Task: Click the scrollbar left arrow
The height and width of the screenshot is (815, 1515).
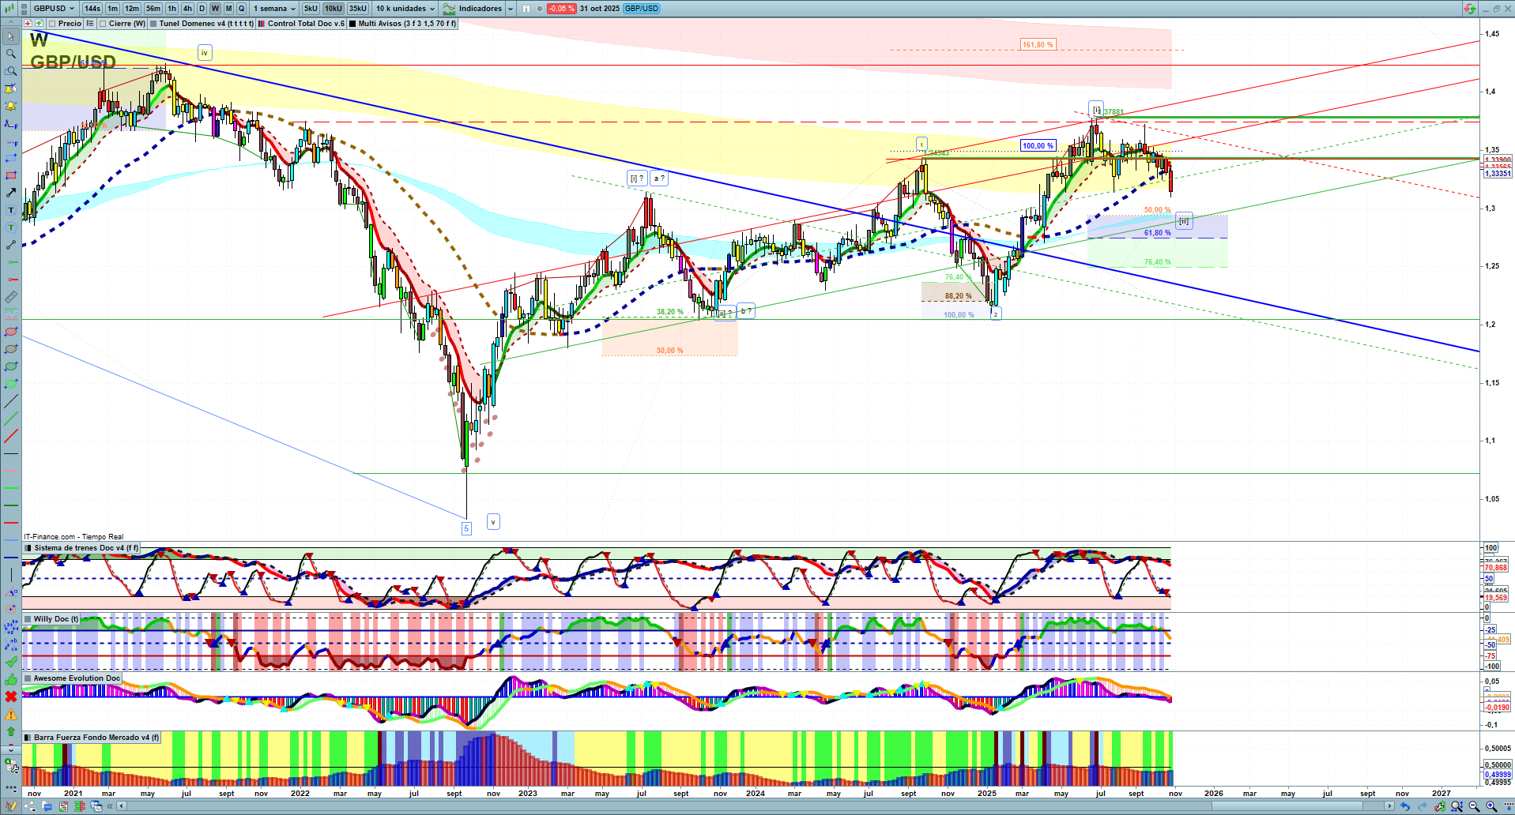Action: pyautogui.click(x=121, y=806)
